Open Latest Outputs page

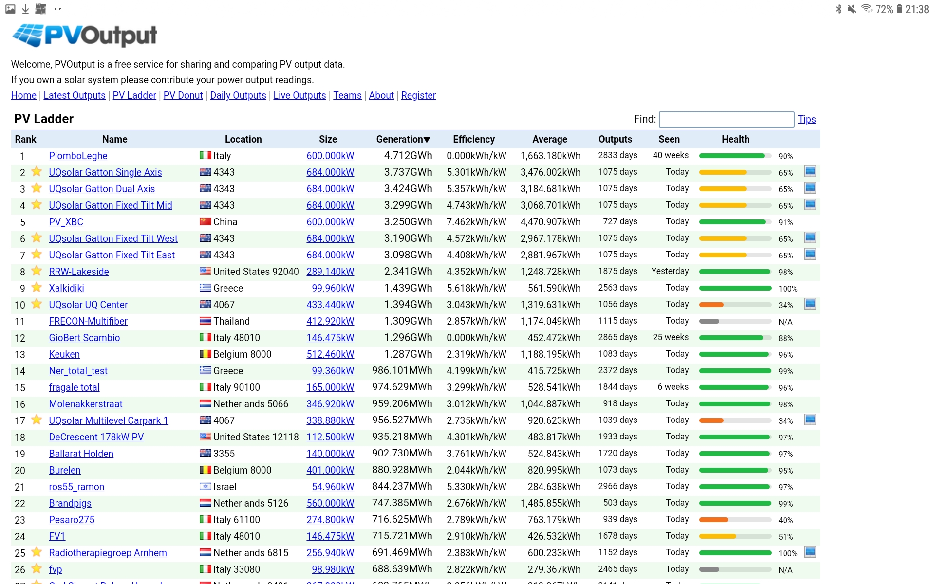[x=75, y=95]
